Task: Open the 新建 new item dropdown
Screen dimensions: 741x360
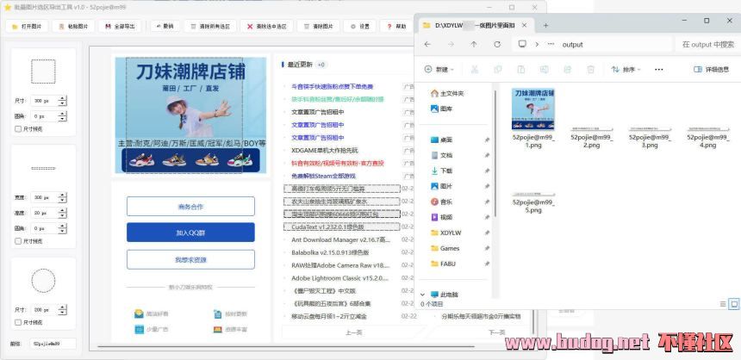Action: click(439, 70)
